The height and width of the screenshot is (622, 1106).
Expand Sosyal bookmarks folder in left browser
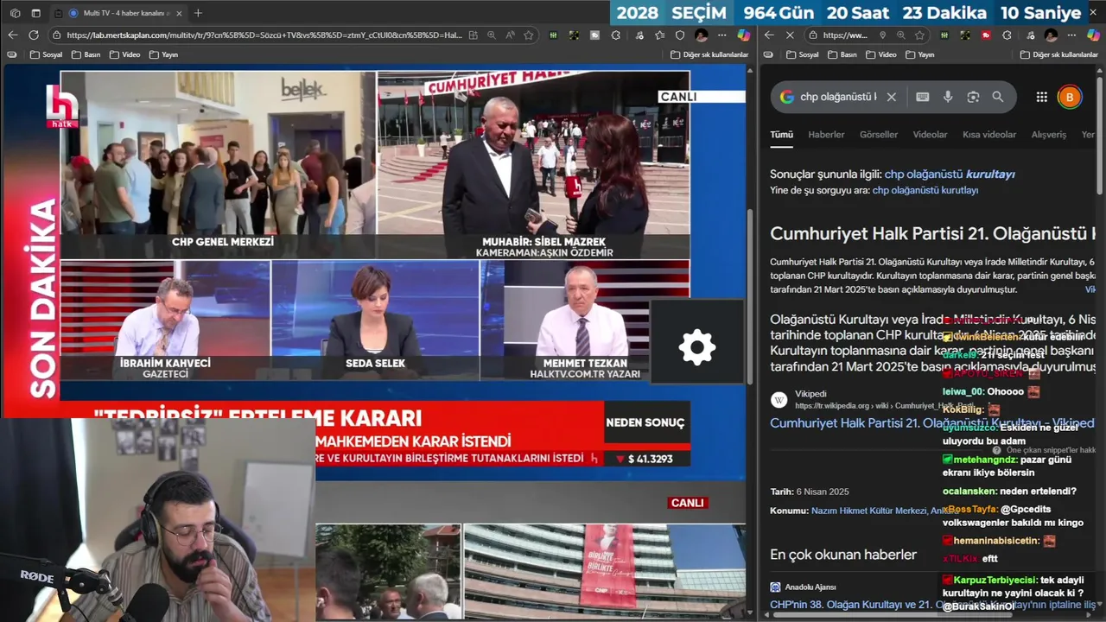tap(45, 54)
